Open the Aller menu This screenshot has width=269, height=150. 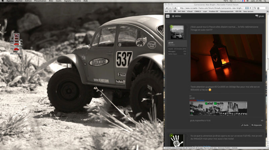51,1
